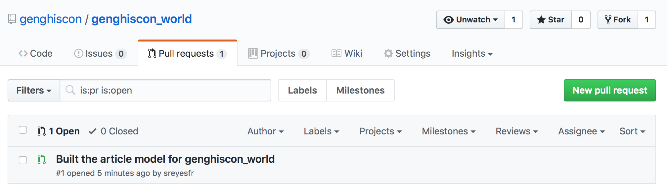Select all pull requests checkbox
The height and width of the screenshot is (195, 667).
click(x=23, y=130)
